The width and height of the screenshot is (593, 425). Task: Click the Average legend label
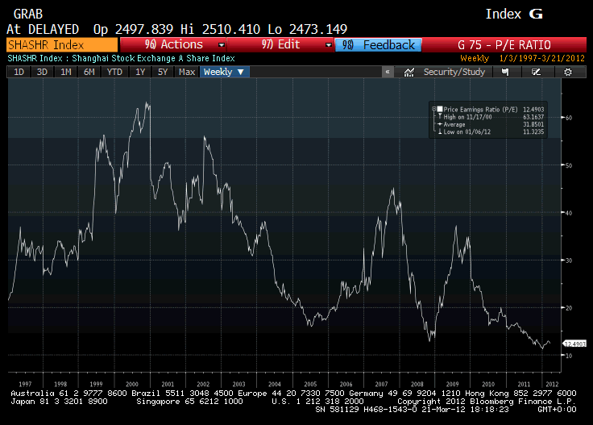[454, 124]
